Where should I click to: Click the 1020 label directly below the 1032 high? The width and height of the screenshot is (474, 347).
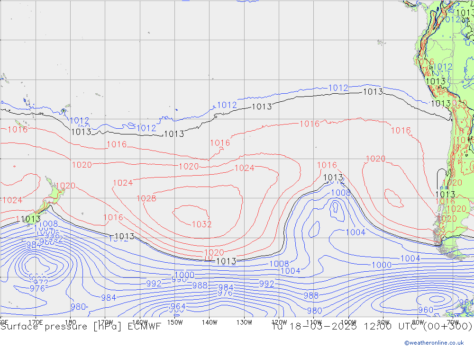click(214, 252)
